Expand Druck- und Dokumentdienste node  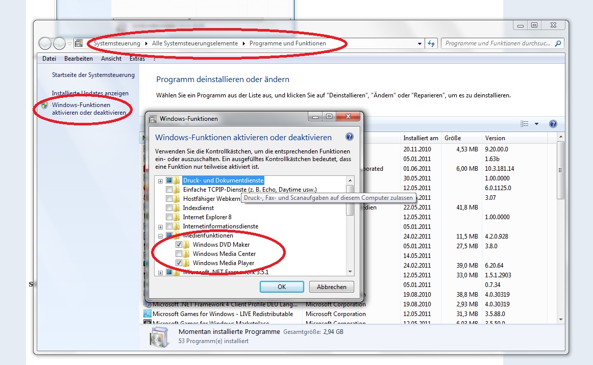coord(160,181)
